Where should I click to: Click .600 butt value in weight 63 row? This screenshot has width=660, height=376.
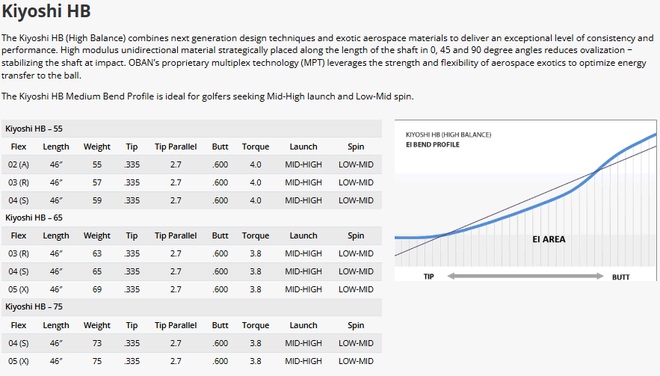[220, 253]
